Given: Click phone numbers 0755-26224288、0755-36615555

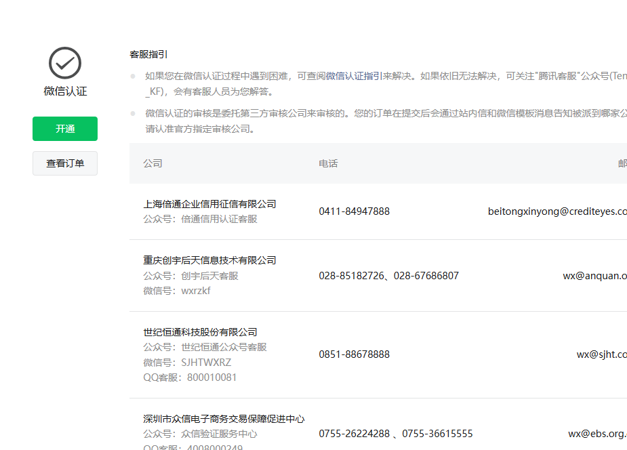Looking at the screenshot, I should click(x=396, y=434).
